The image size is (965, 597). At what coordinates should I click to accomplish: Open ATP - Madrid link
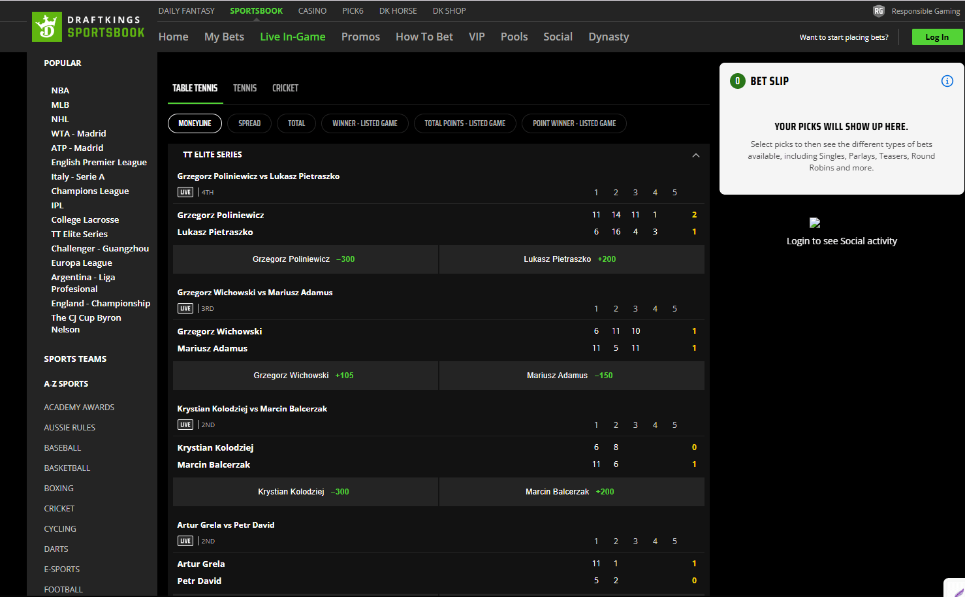coord(77,148)
